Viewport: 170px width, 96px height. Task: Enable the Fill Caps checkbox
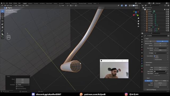coord(154,87)
